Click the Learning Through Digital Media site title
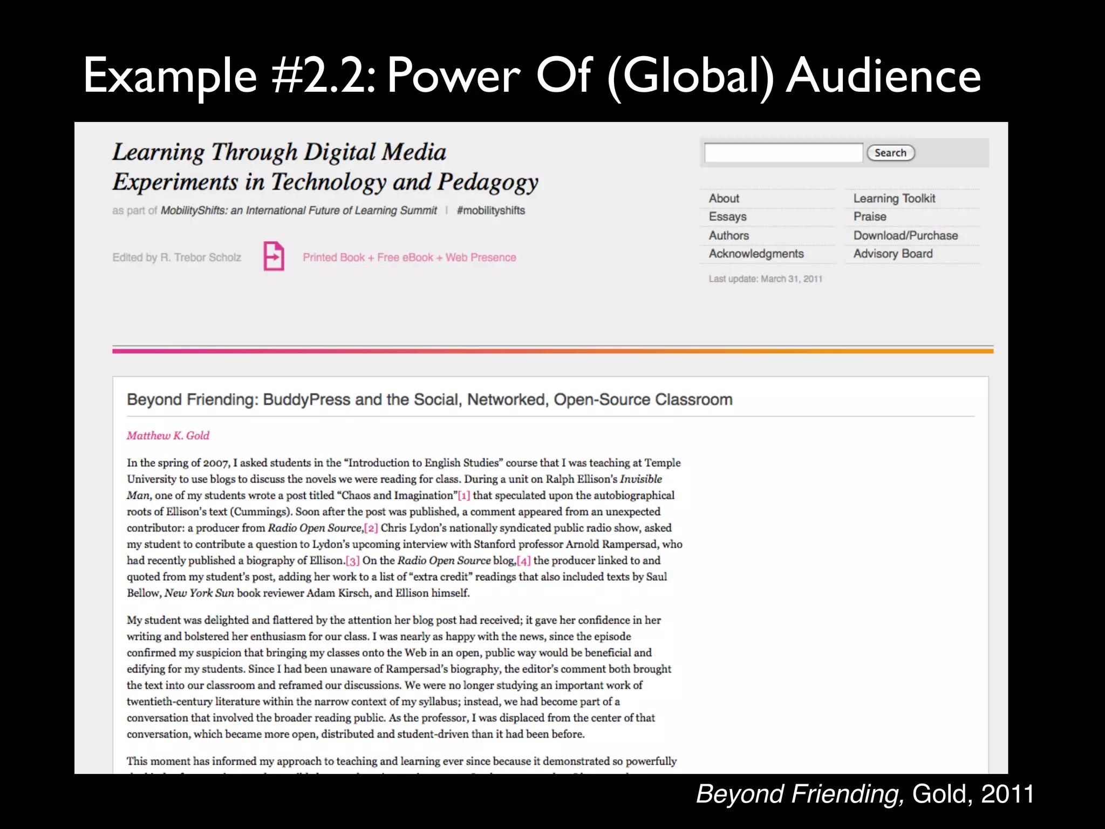 (279, 152)
